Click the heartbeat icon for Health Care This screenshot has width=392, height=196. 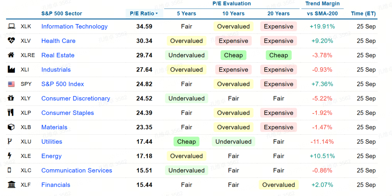pos(11,41)
